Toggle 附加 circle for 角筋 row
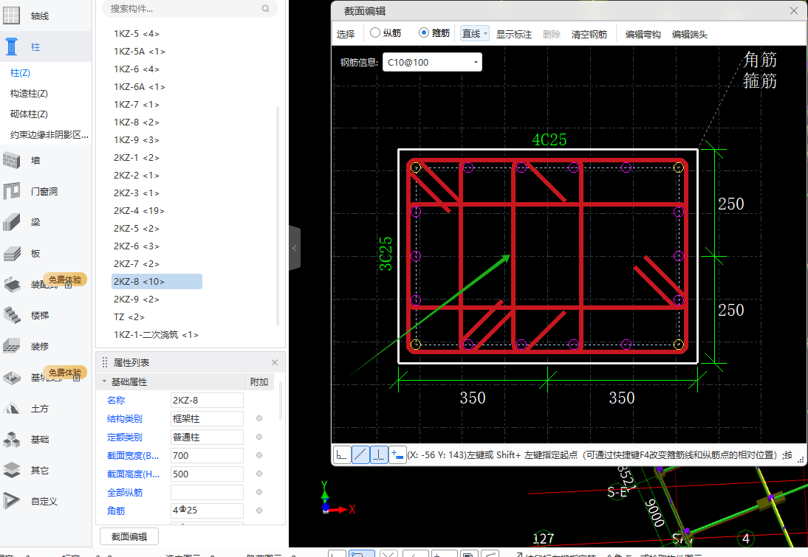 tap(259, 511)
